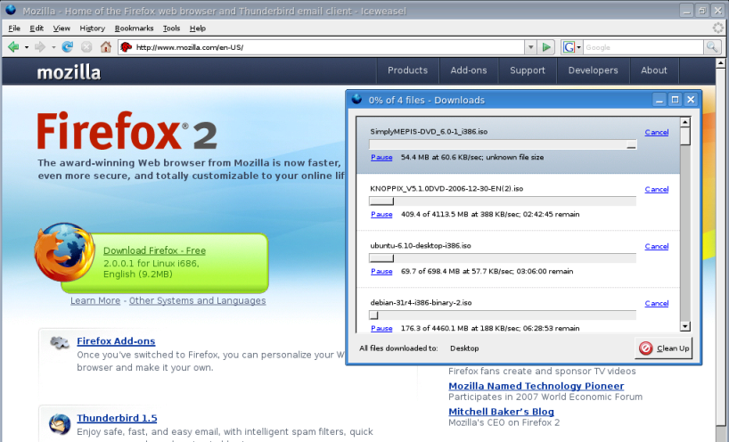Open the Help menu
Screen dimensions: 729x442
pyautogui.click(x=198, y=28)
